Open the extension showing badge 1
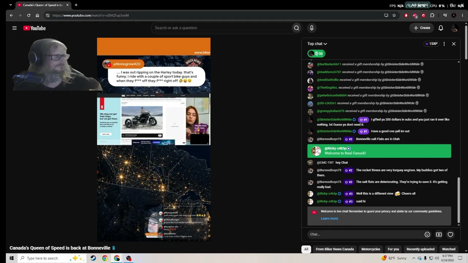Viewport: 468px width, 263px height. (x=415, y=15)
